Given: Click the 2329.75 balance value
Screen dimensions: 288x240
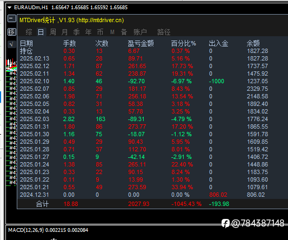Looking at the screenshot, I should 257,89.
